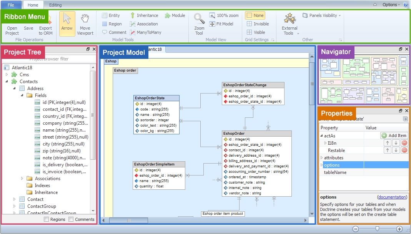Click the Add Item button
This screenshot has height=234, width=411.
[x=394, y=135]
